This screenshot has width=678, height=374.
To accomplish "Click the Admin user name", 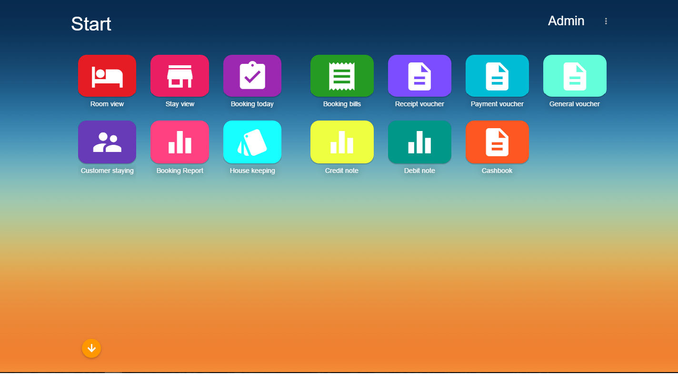I will 566,21.
